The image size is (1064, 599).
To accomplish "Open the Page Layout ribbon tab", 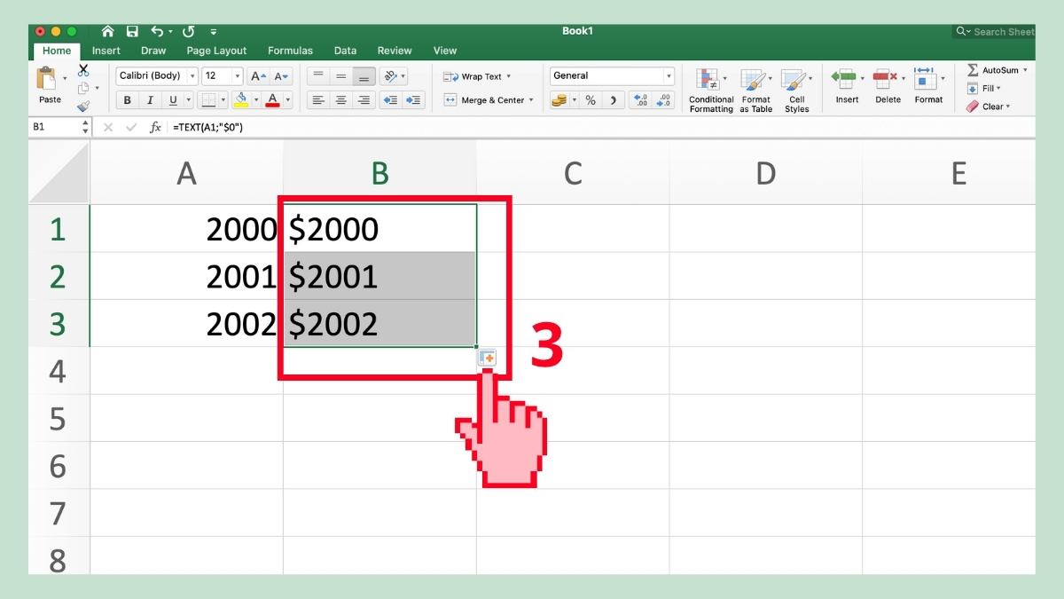I will [x=216, y=51].
